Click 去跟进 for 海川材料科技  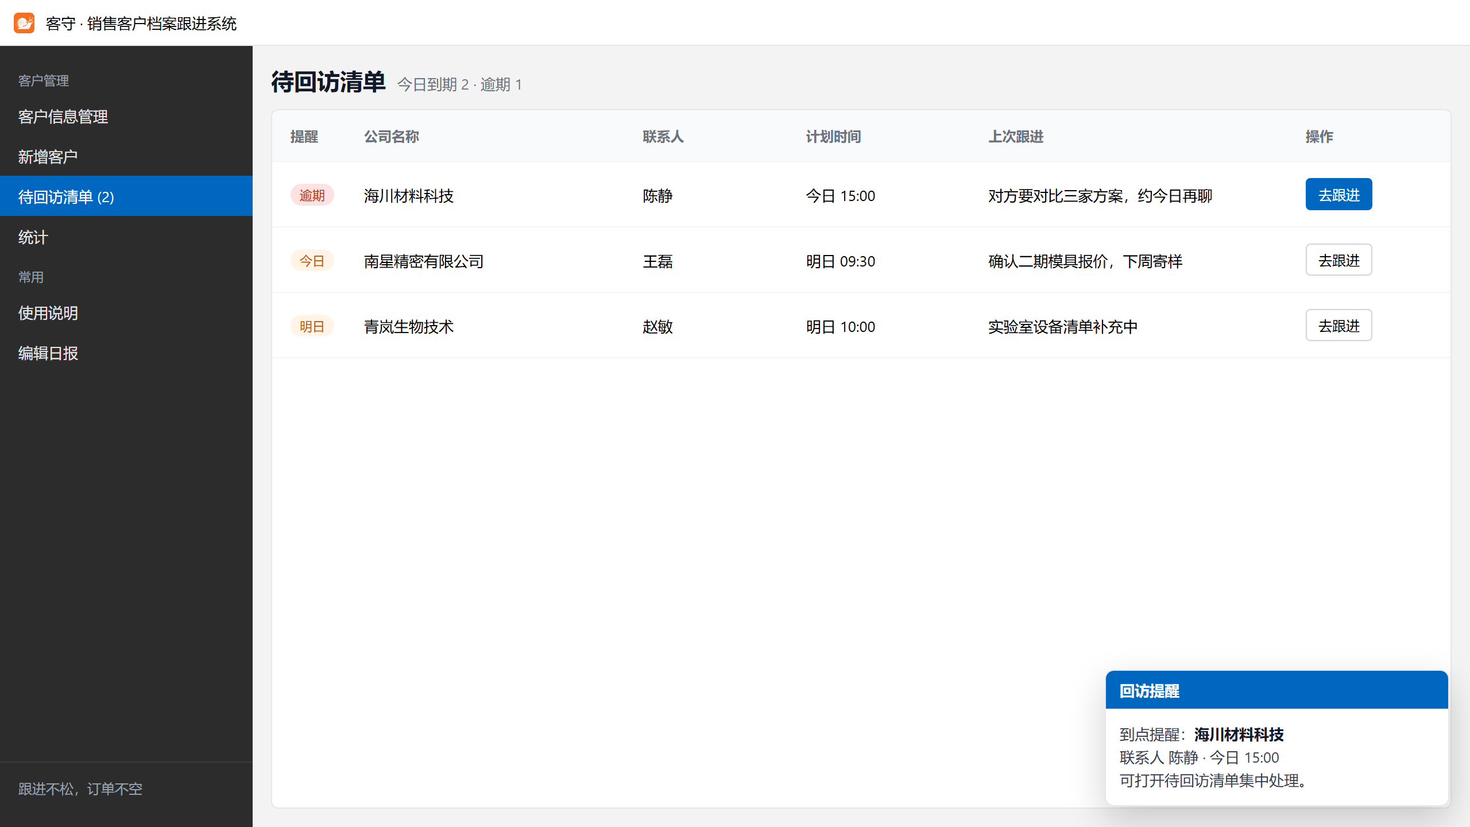(1339, 195)
